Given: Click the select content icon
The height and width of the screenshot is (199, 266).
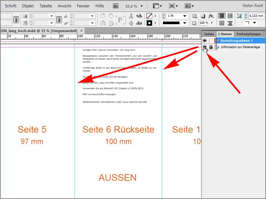Looking at the screenshot, I should (x=131, y=23).
